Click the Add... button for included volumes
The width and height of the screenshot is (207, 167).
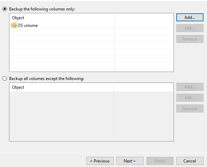(x=190, y=17)
